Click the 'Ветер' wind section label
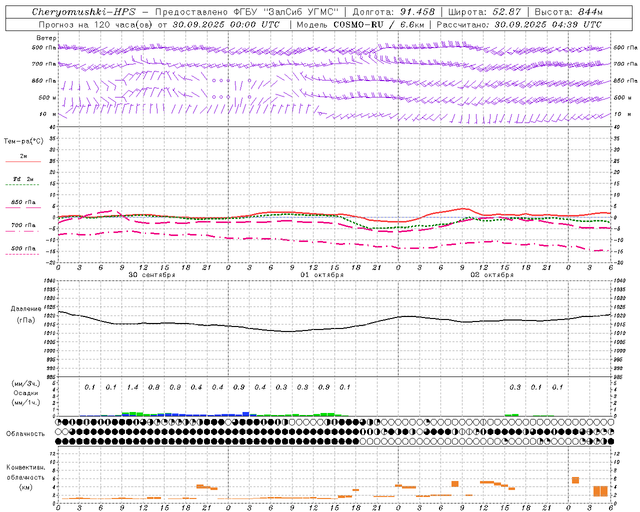The height and width of the screenshot is (512, 640). tap(46, 38)
